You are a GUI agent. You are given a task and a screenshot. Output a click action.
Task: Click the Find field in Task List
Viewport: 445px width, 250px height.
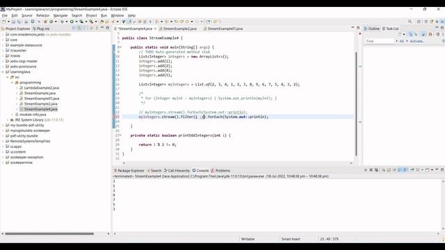click(380, 41)
